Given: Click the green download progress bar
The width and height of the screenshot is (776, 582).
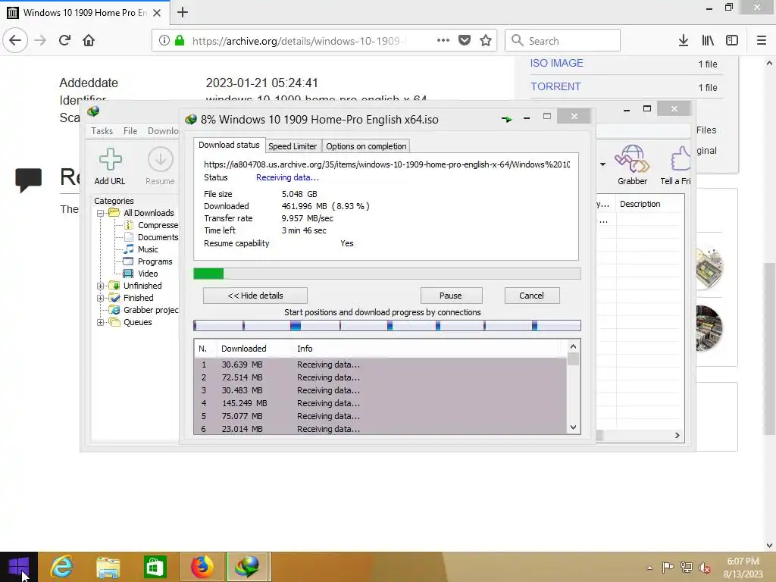Looking at the screenshot, I should 387,274.
